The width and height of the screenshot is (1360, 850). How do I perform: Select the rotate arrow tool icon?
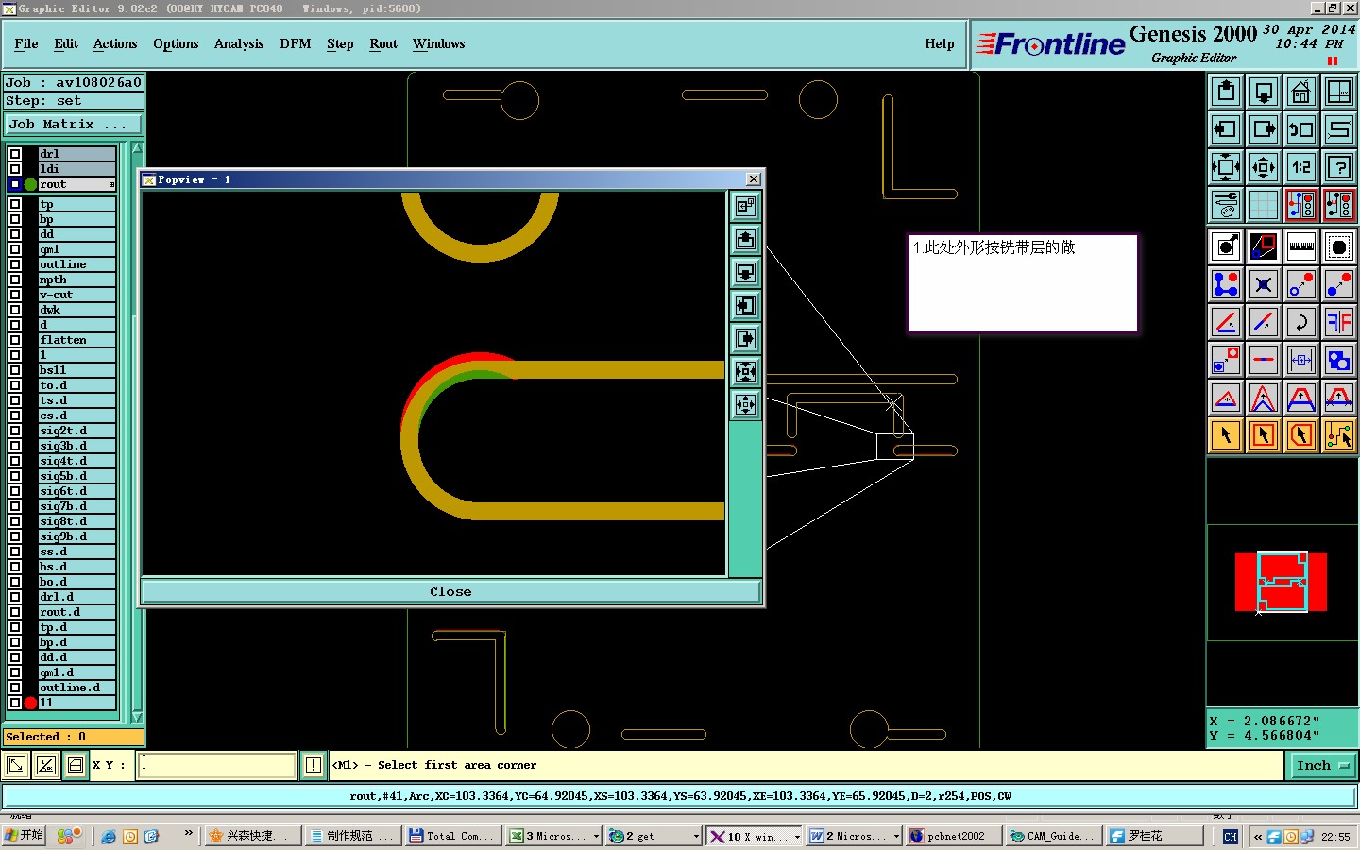coord(1301,322)
